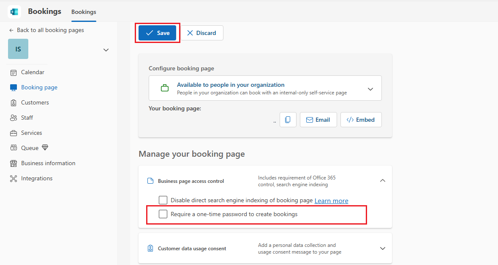The width and height of the screenshot is (498, 265).
Task: Expand Customer data usage consent section
Action: coord(383,249)
